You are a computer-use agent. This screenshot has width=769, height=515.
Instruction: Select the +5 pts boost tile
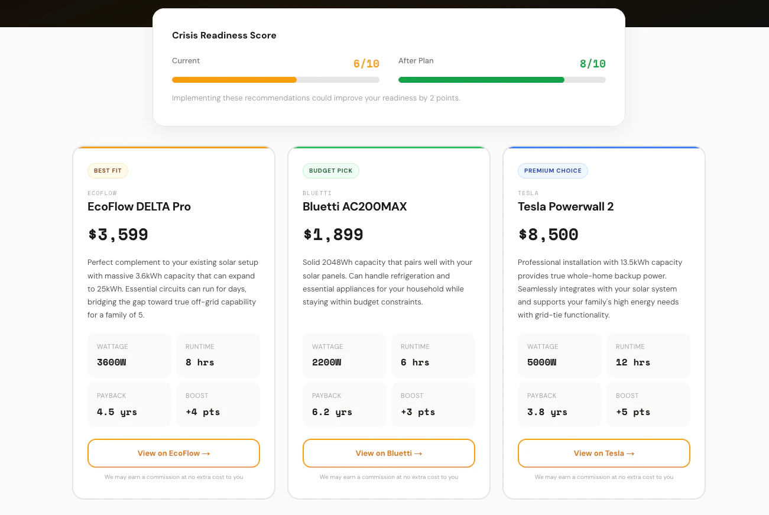pyautogui.click(x=648, y=404)
